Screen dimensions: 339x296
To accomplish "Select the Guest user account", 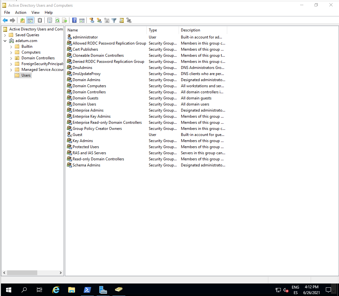I will click(74, 135).
